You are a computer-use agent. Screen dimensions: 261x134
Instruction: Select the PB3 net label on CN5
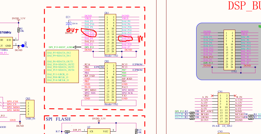point(124,81)
